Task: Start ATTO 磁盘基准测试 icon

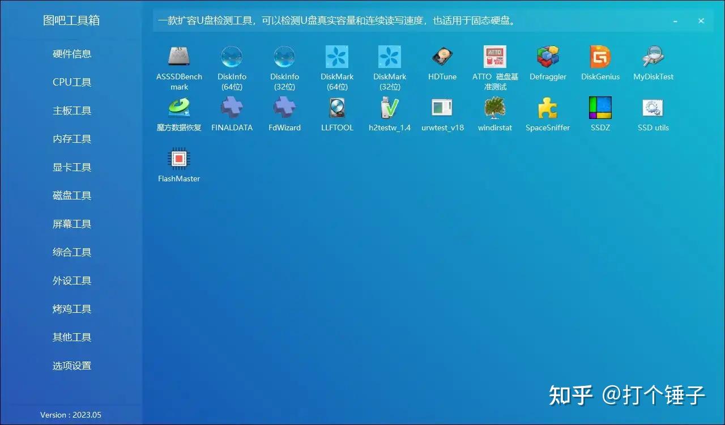Action: coord(495,57)
